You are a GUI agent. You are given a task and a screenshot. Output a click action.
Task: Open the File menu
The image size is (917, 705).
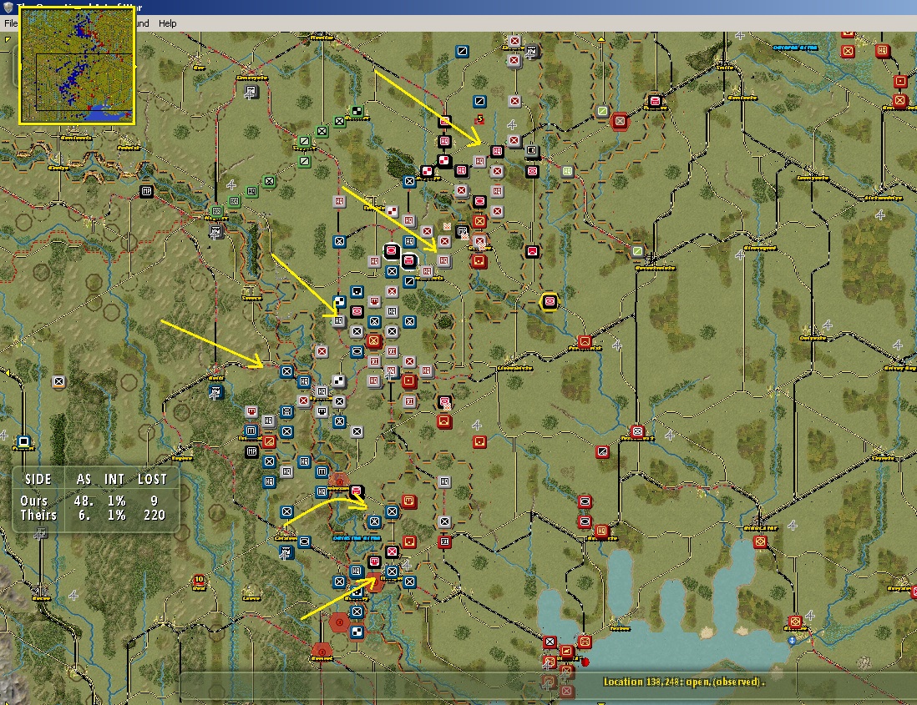pyautogui.click(x=11, y=23)
